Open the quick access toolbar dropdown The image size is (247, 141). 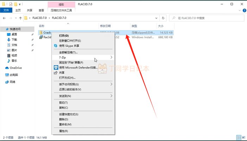(x=20, y=4)
